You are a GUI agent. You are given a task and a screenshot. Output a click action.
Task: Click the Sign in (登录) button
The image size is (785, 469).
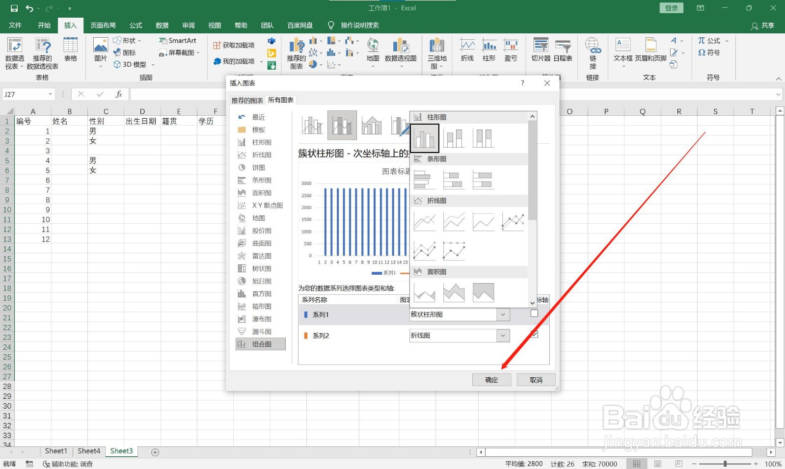pyautogui.click(x=671, y=8)
